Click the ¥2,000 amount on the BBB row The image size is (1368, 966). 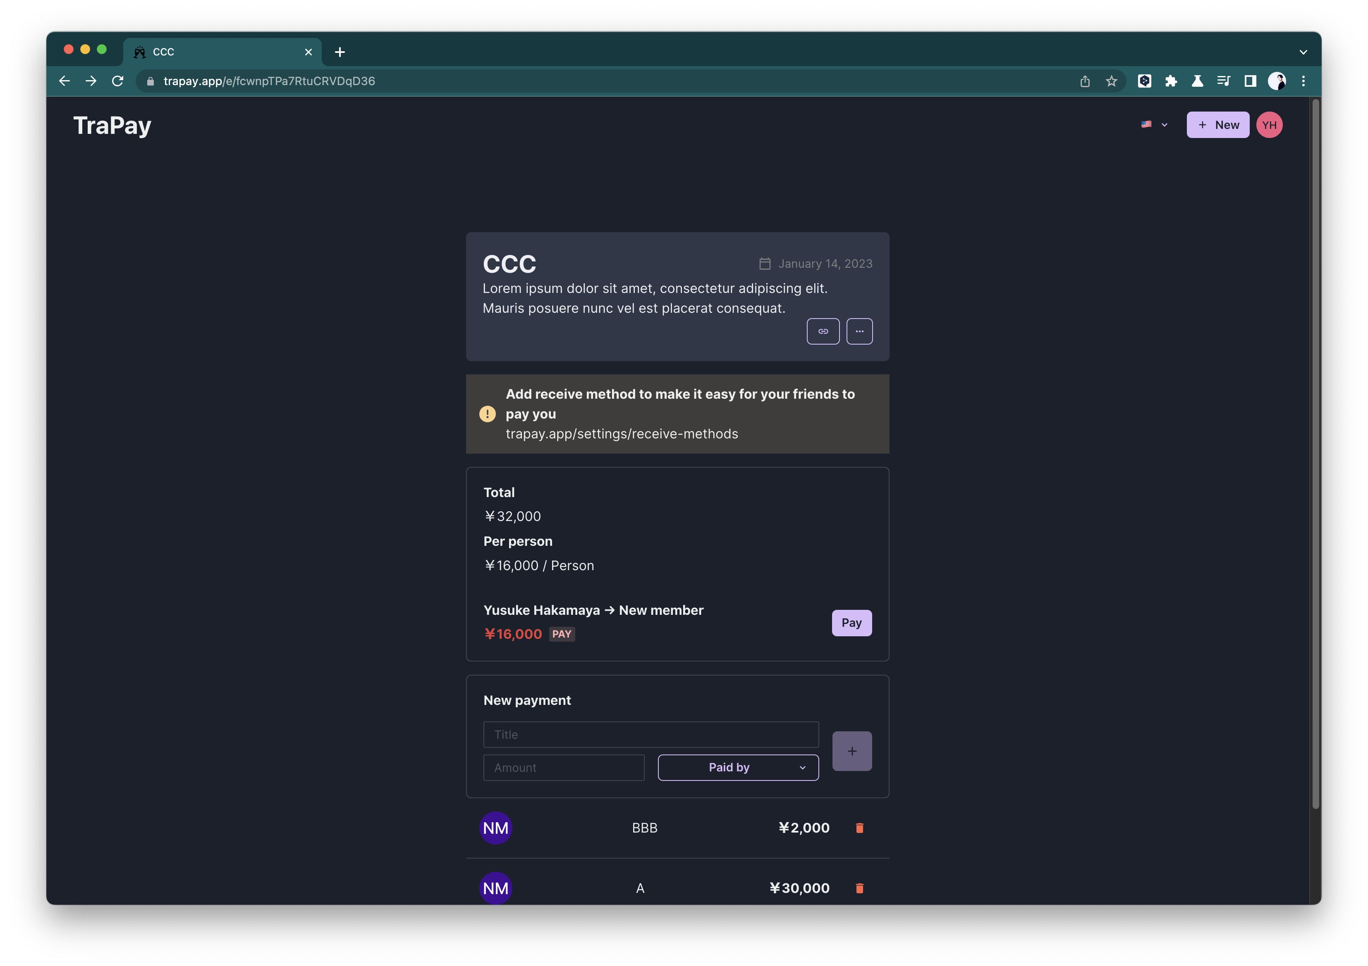pos(804,828)
